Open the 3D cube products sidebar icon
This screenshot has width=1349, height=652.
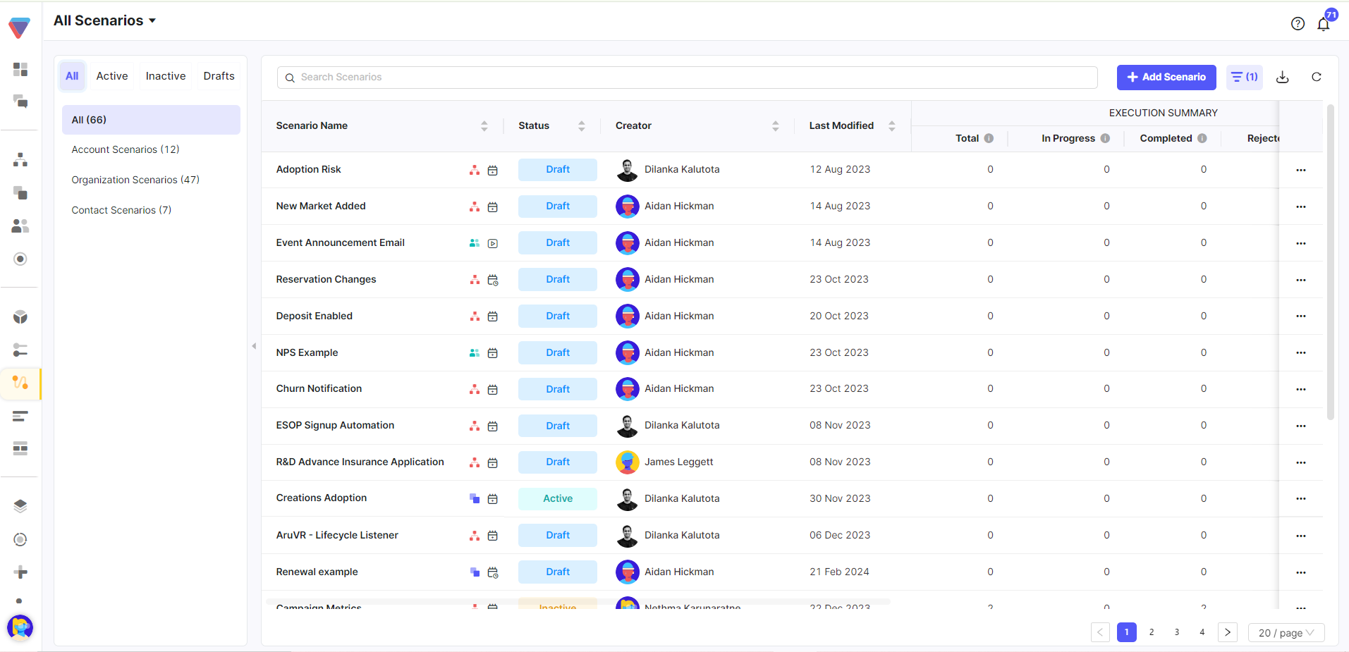pos(20,317)
